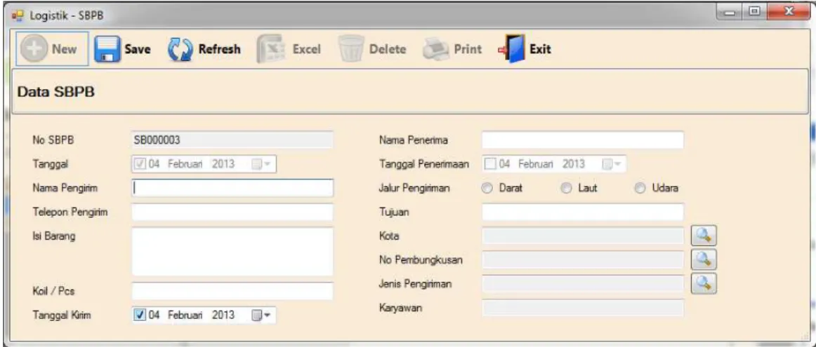Toggle the Tanggal Penerimaan date checkbox
Image resolution: width=816 pixels, height=347 pixels.
coord(490,164)
